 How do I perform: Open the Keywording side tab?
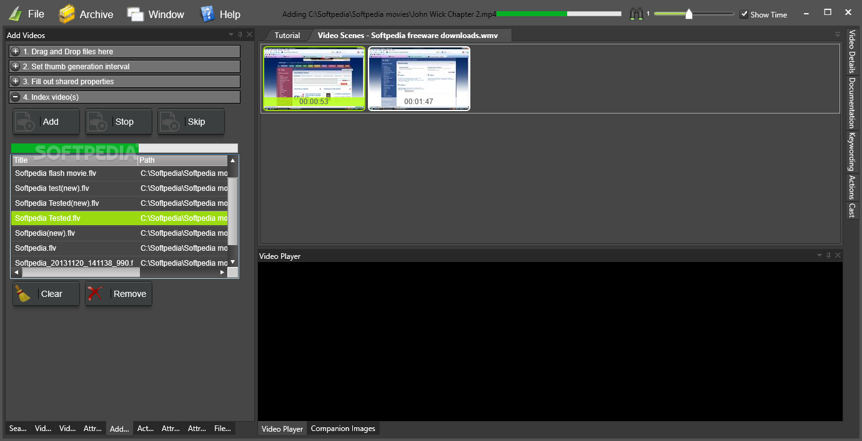click(852, 152)
